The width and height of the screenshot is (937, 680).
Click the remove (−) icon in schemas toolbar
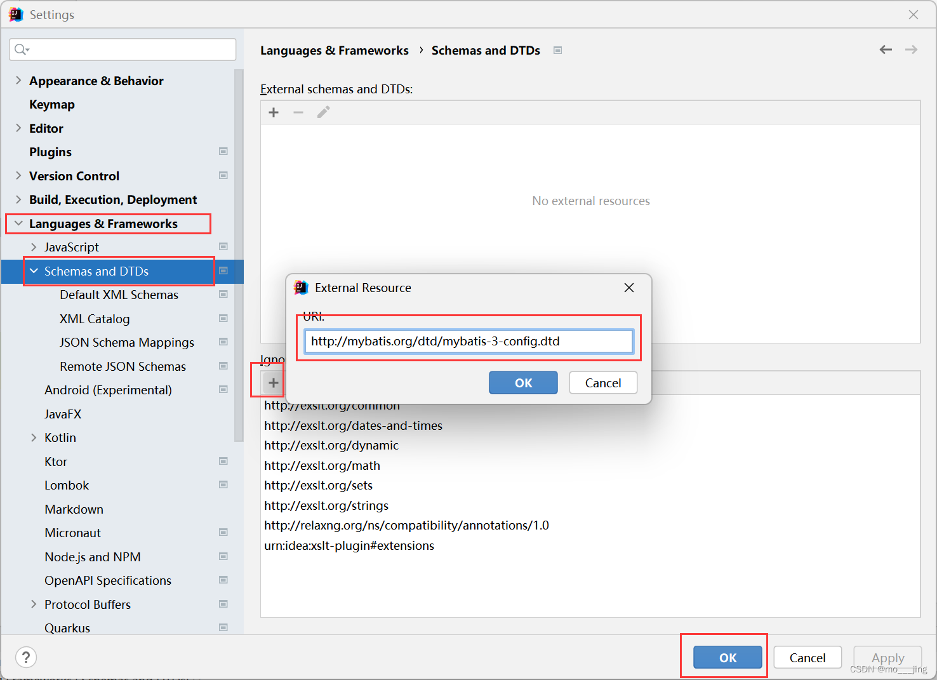point(298,112)
